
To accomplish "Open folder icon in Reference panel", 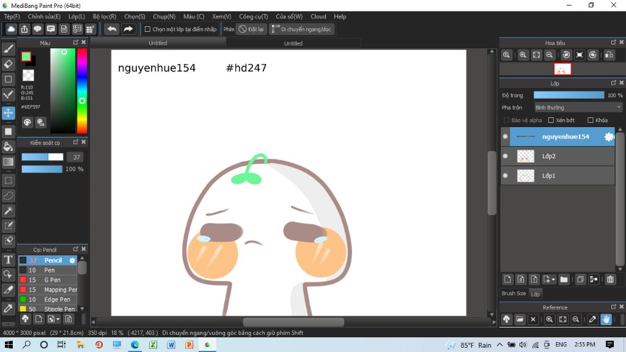I will [520, 319].
